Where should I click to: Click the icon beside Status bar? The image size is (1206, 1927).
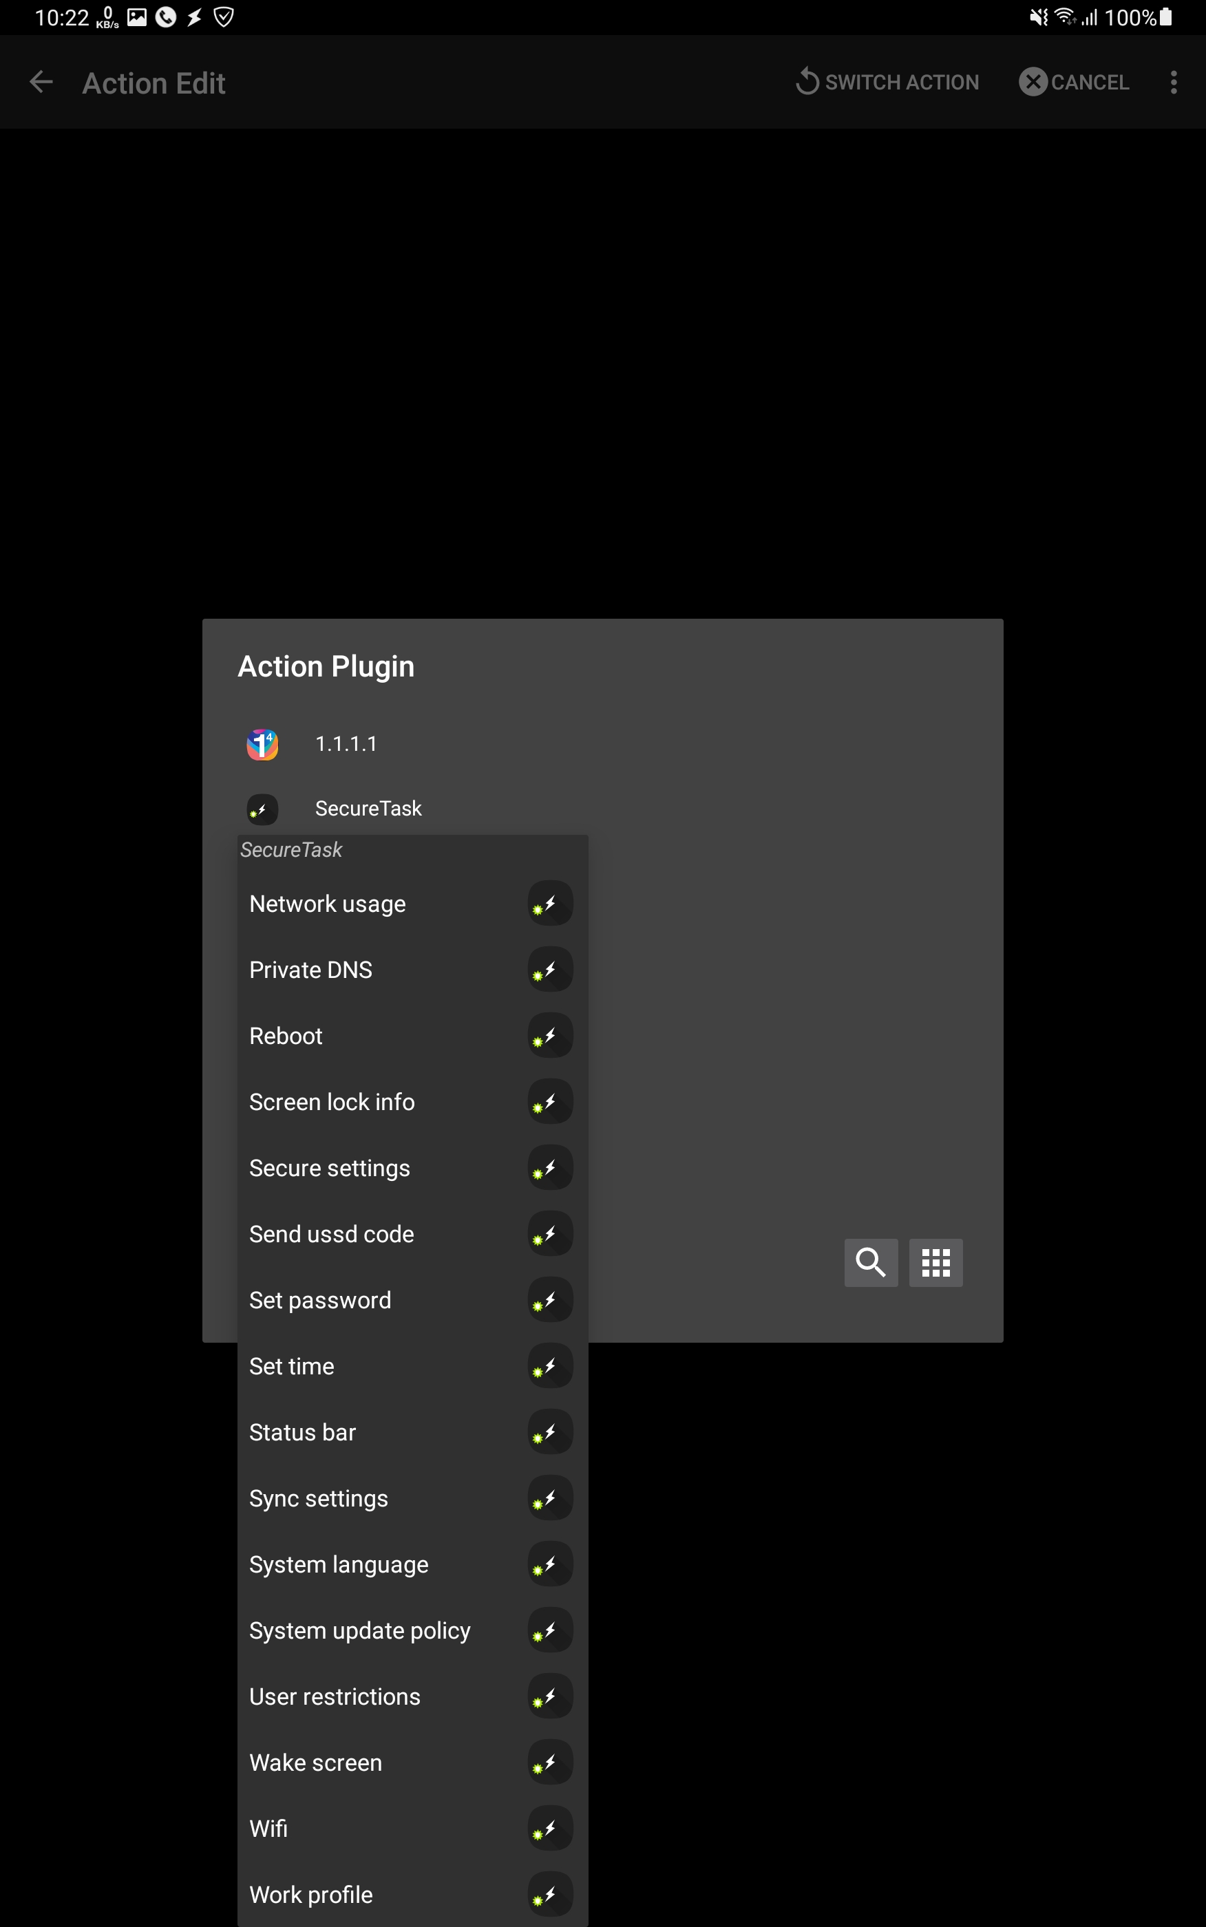(x=551, y=1433)
